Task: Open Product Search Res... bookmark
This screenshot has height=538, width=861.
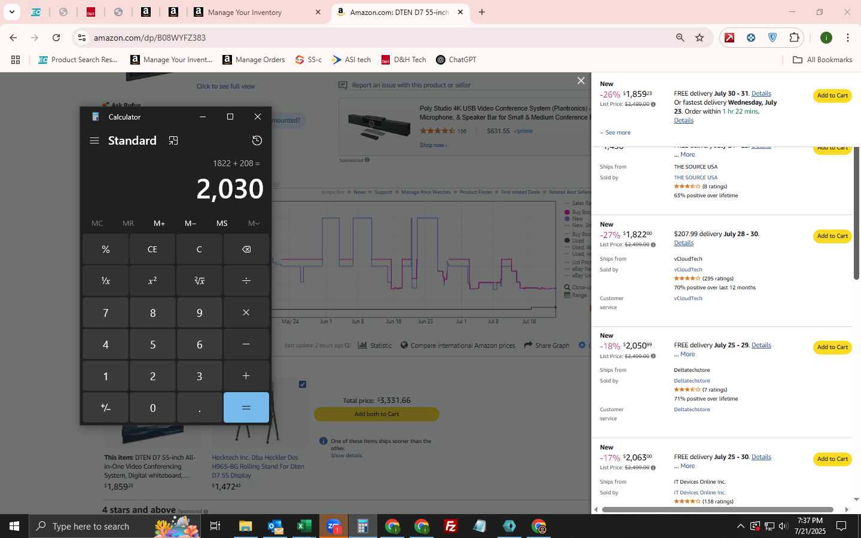Action: 78,60
